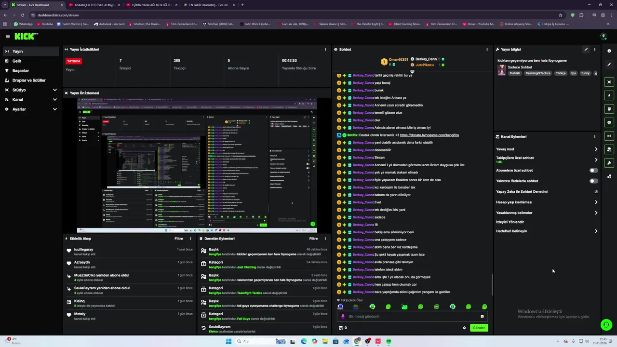
Task: Go to Başarılar in left sidebar
Action: coord(31,70)
